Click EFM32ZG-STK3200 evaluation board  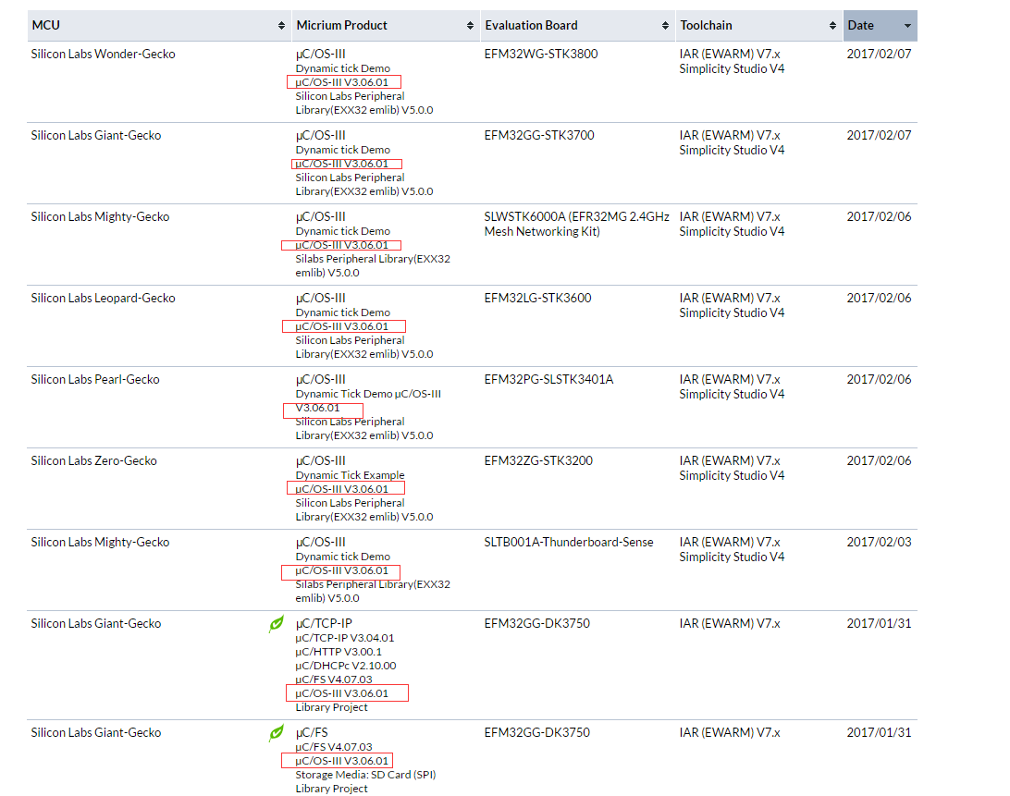[538, 460]
